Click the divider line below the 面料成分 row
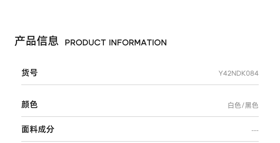Screen dimensions: 280x143 click(x=140, y=142)
